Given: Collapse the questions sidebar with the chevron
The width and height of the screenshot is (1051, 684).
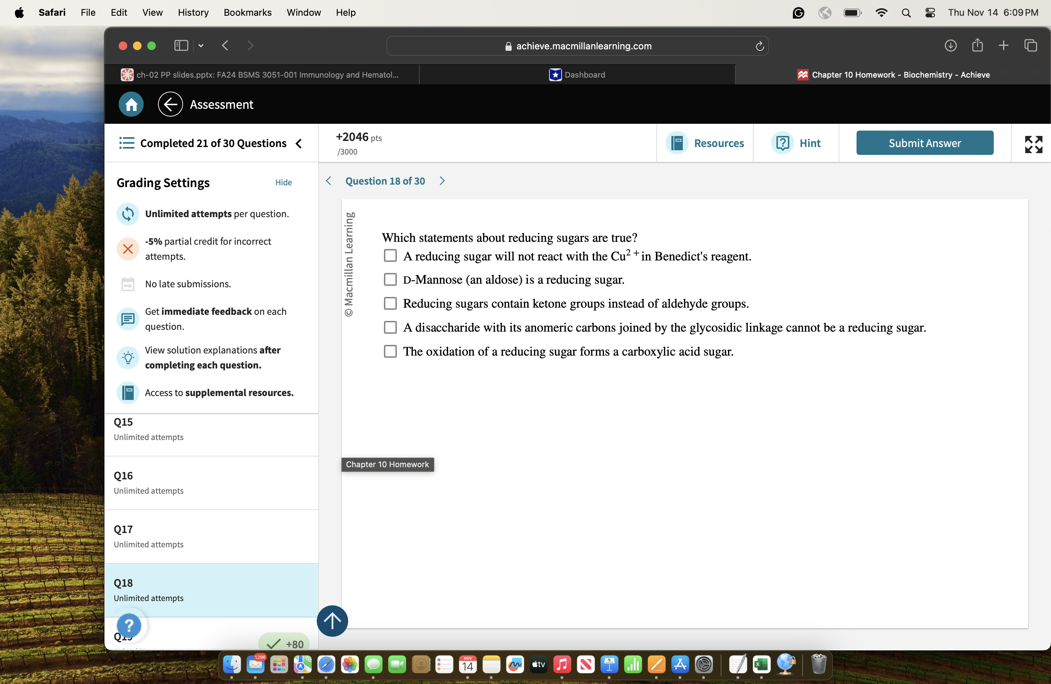Looking at the screenshot, I should tap(298, 143).
